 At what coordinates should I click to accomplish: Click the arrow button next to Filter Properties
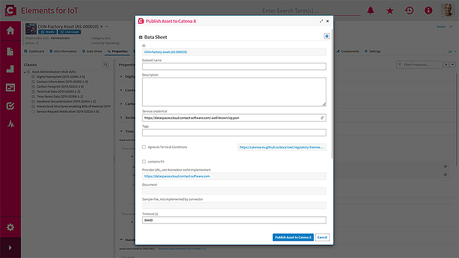pos(446,64)
